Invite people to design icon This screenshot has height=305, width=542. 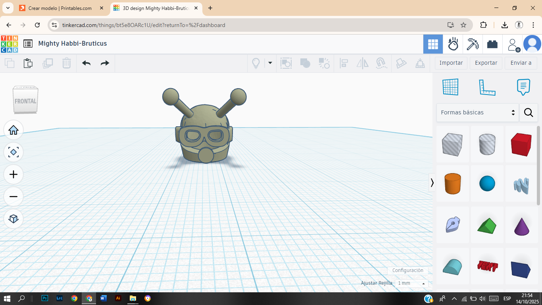coord(513,44)
